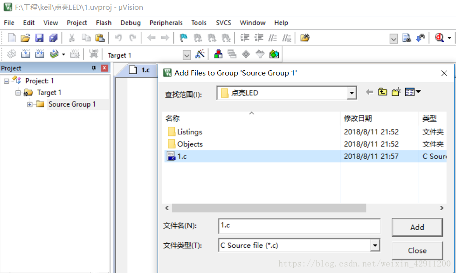Click the horizontal scrollbar in file list
This screenshot has height=273, width=456.
click(x=269, y=208)
